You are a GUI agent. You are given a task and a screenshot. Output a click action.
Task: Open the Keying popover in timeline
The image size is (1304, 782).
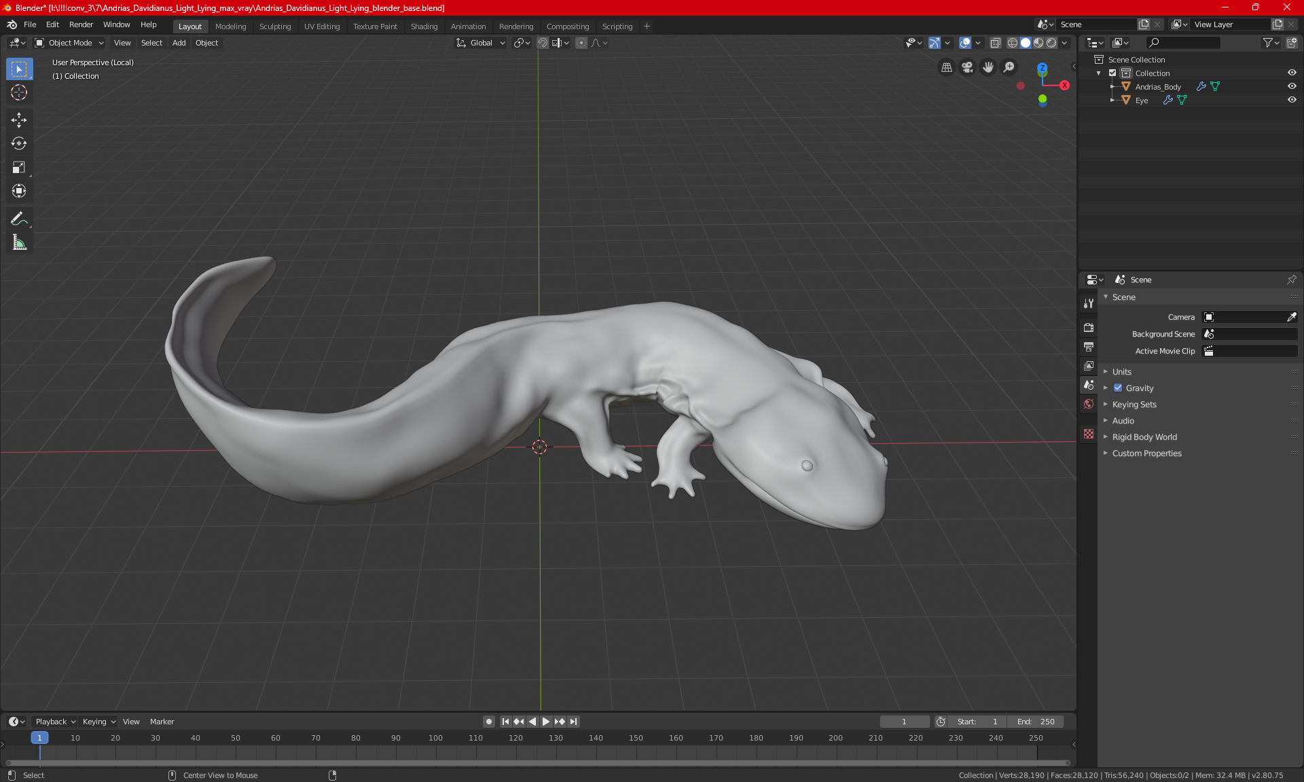[x=98, y=722]
